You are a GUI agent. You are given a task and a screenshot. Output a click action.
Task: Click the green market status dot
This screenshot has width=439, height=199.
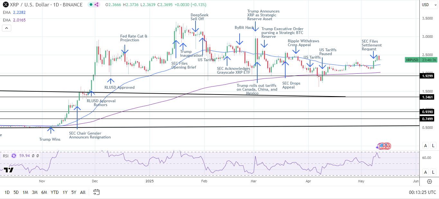coord(90,4)
